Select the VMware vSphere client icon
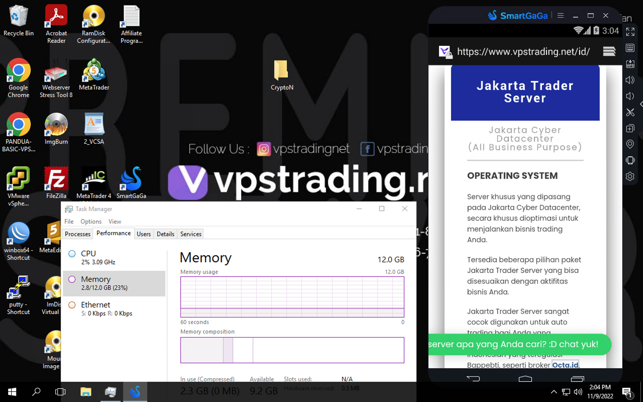The image size is (643, 402). [19, 186]
